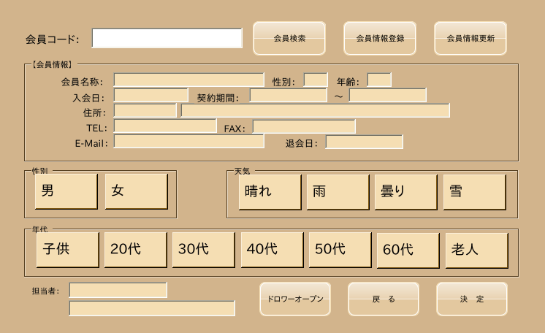Click the 会員情報更新 button
545x333 pixels.
tap(470, 38)
